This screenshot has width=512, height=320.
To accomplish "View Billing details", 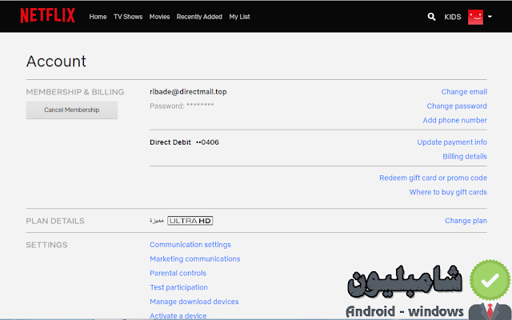I will pyautogui.click(x=465, y=157).
